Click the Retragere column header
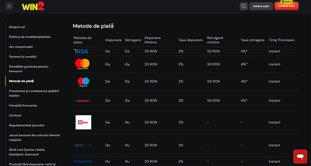The width and height of the screenshot is (311, 166). [x=133, y=40]
